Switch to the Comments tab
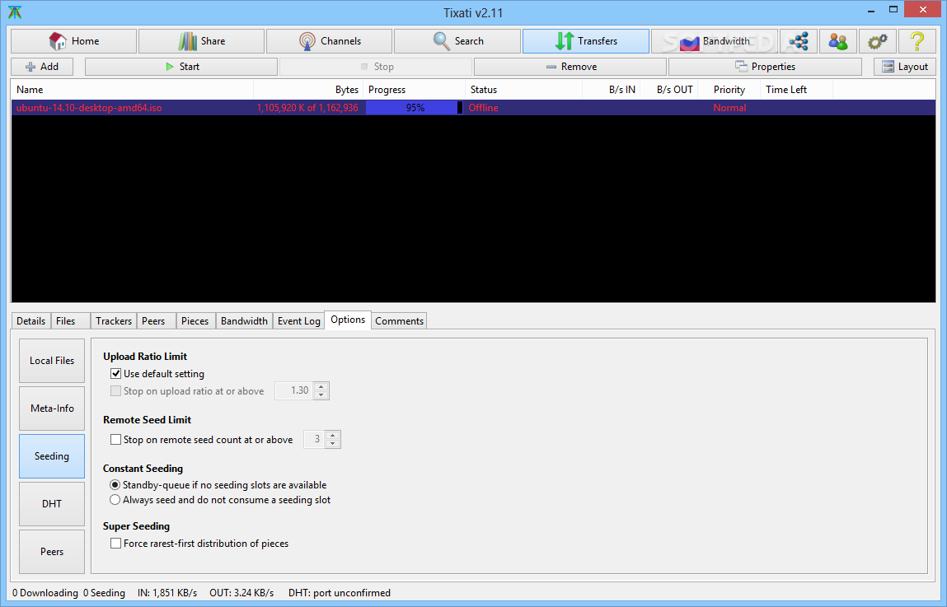 point(399,320)
